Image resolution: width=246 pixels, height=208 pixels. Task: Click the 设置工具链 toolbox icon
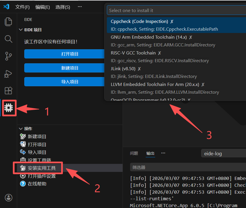pos(23,160)
